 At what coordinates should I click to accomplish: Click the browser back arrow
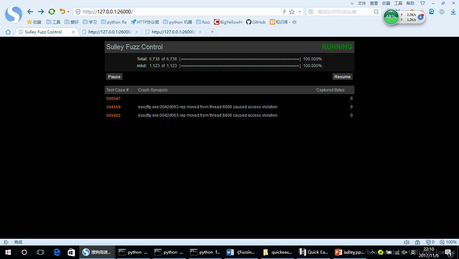pyautogui.click(x=30, y=12)
